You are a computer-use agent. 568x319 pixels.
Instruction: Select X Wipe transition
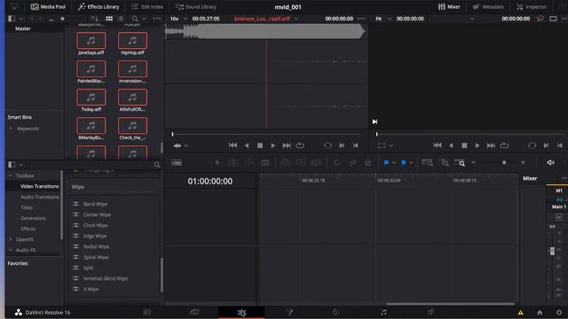(91, 289)
